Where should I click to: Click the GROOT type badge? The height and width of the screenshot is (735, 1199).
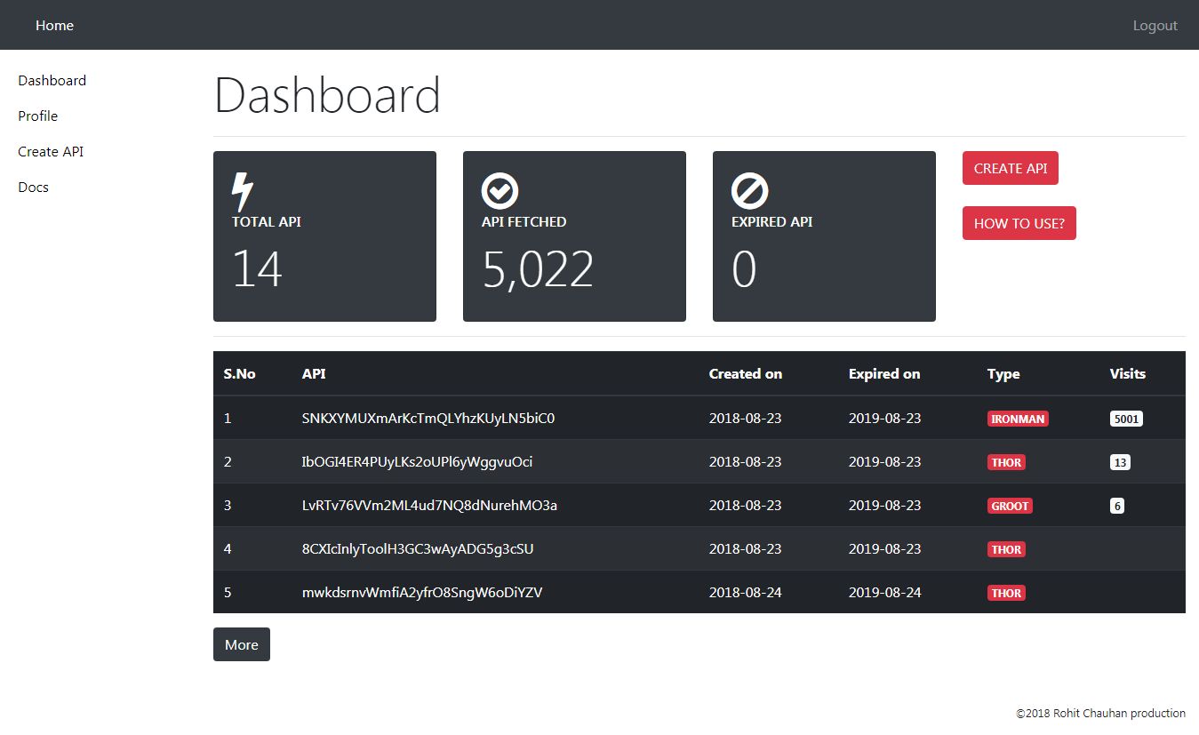(1010, 506)
